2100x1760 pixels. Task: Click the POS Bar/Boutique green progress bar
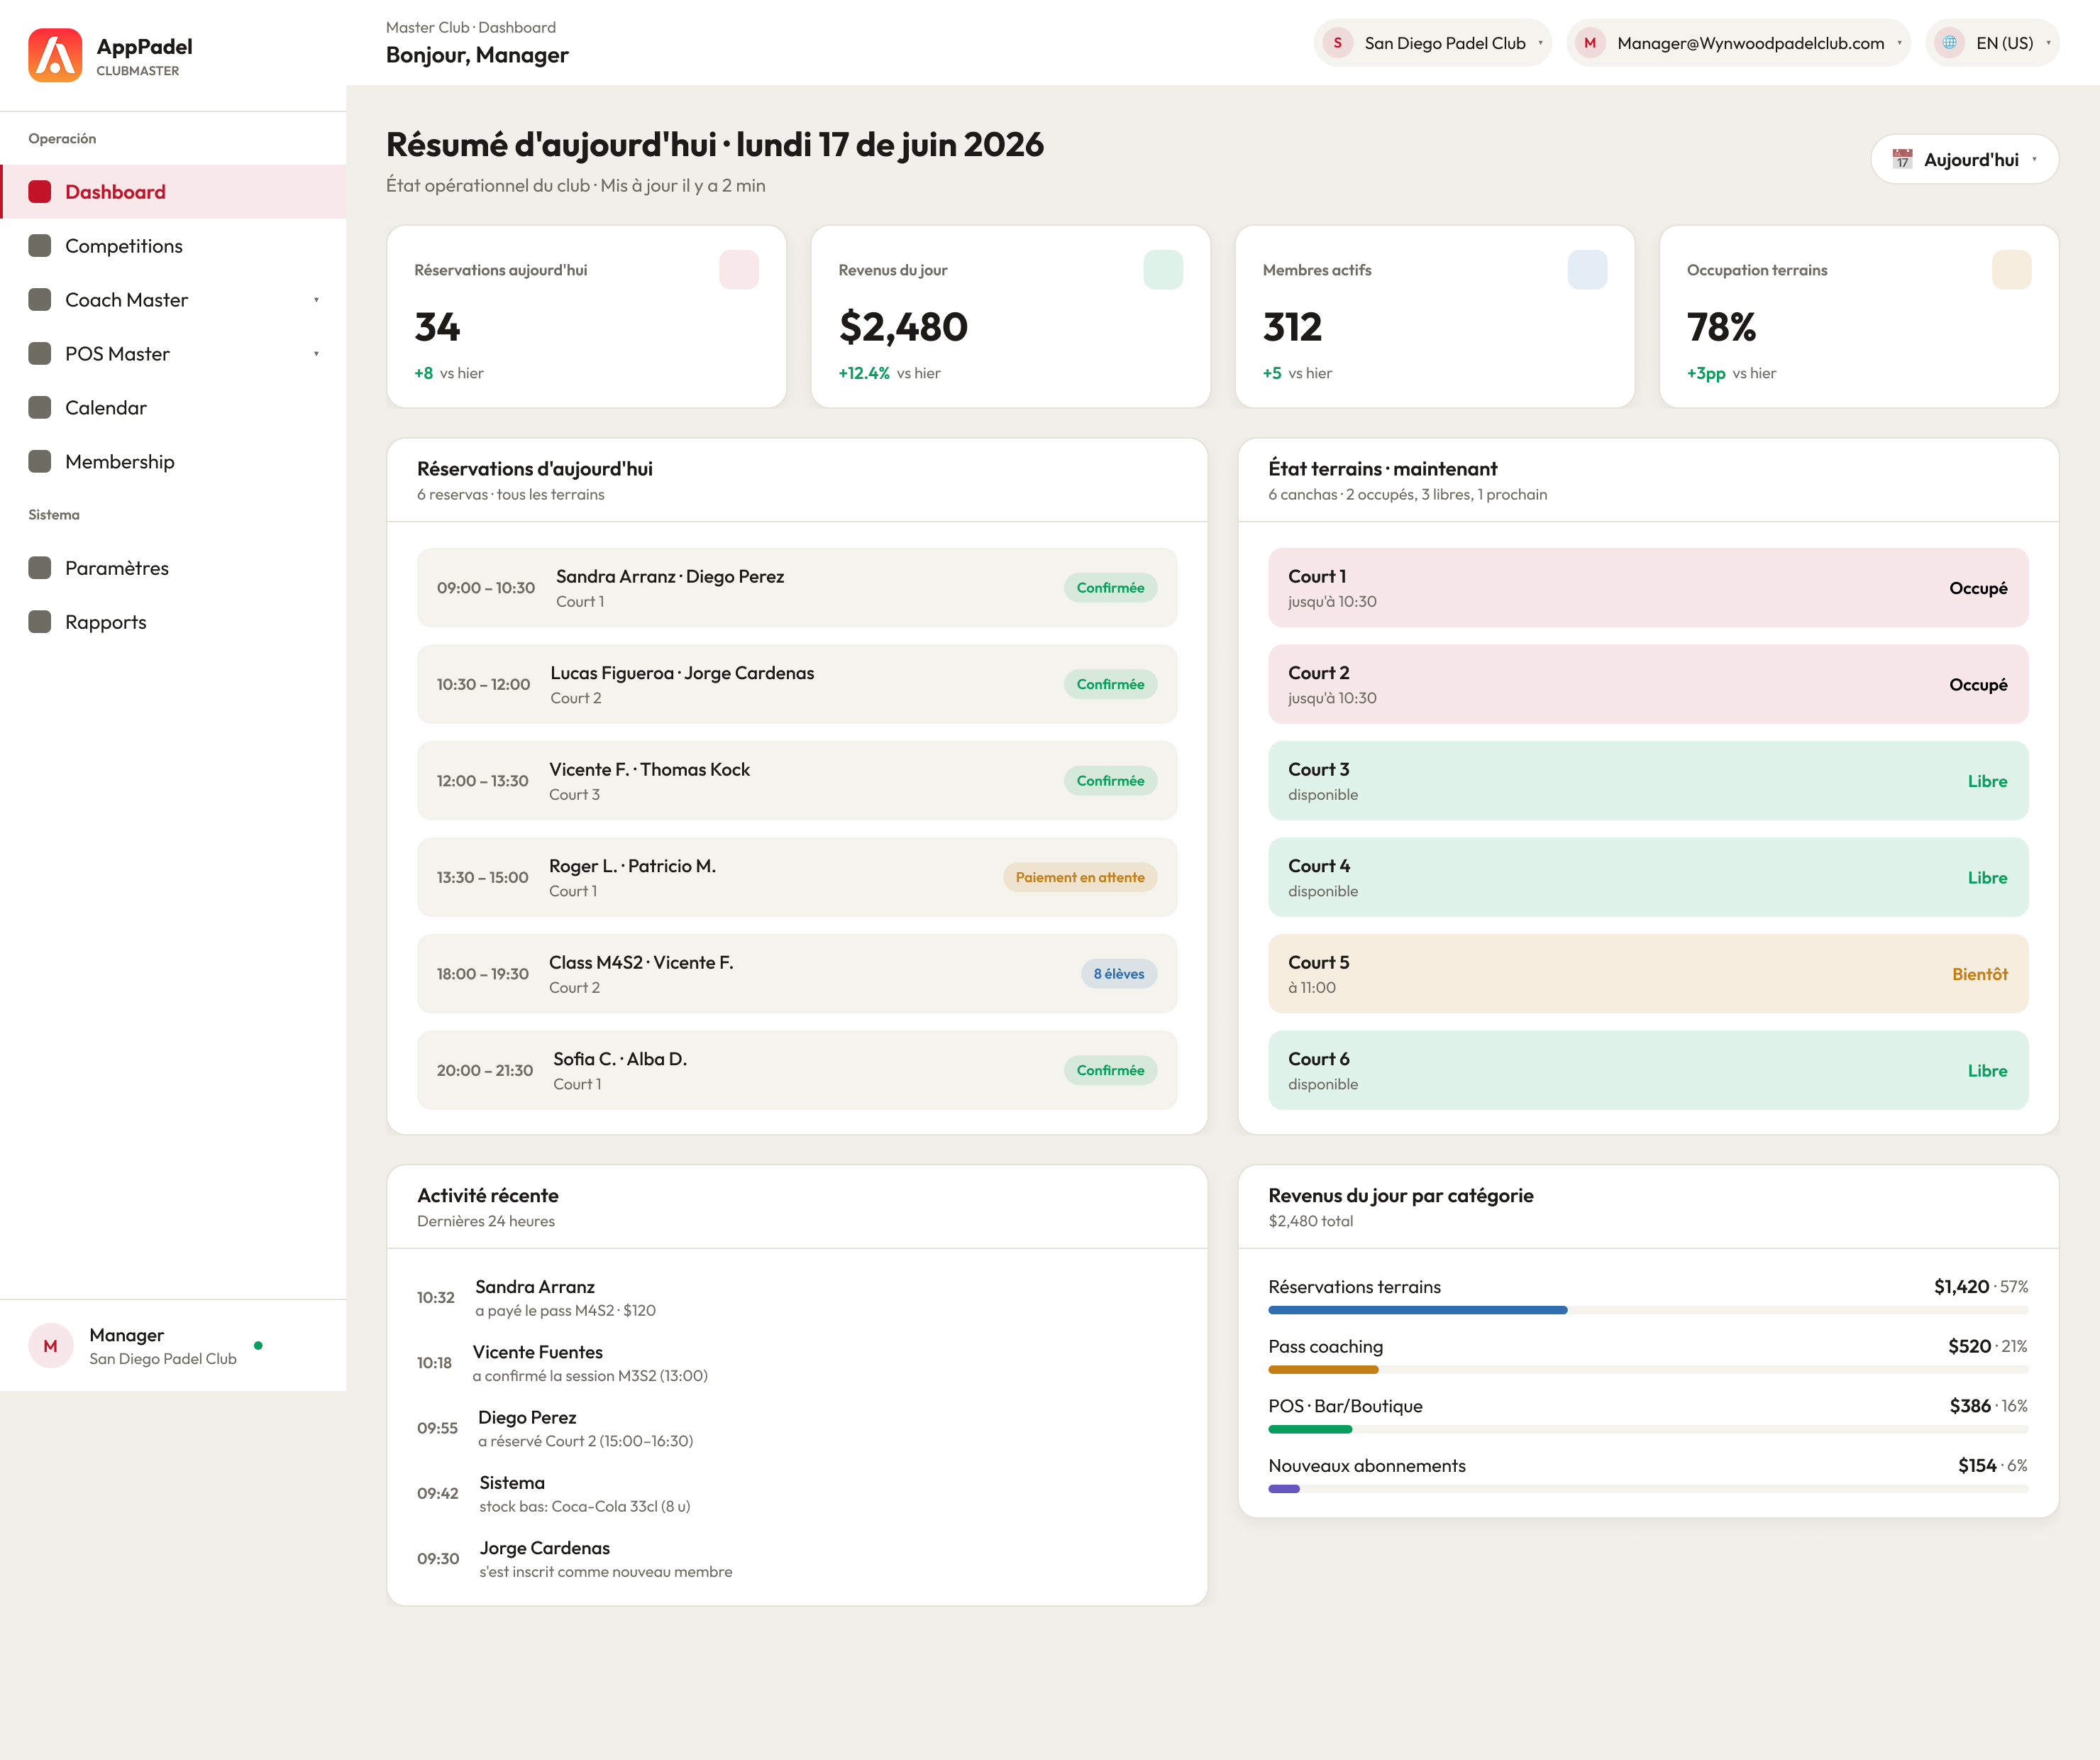pyautogui.click(x=1310, y=1429)
